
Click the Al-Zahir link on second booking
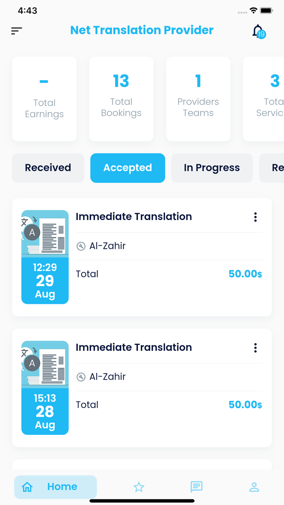coord(108,377)
